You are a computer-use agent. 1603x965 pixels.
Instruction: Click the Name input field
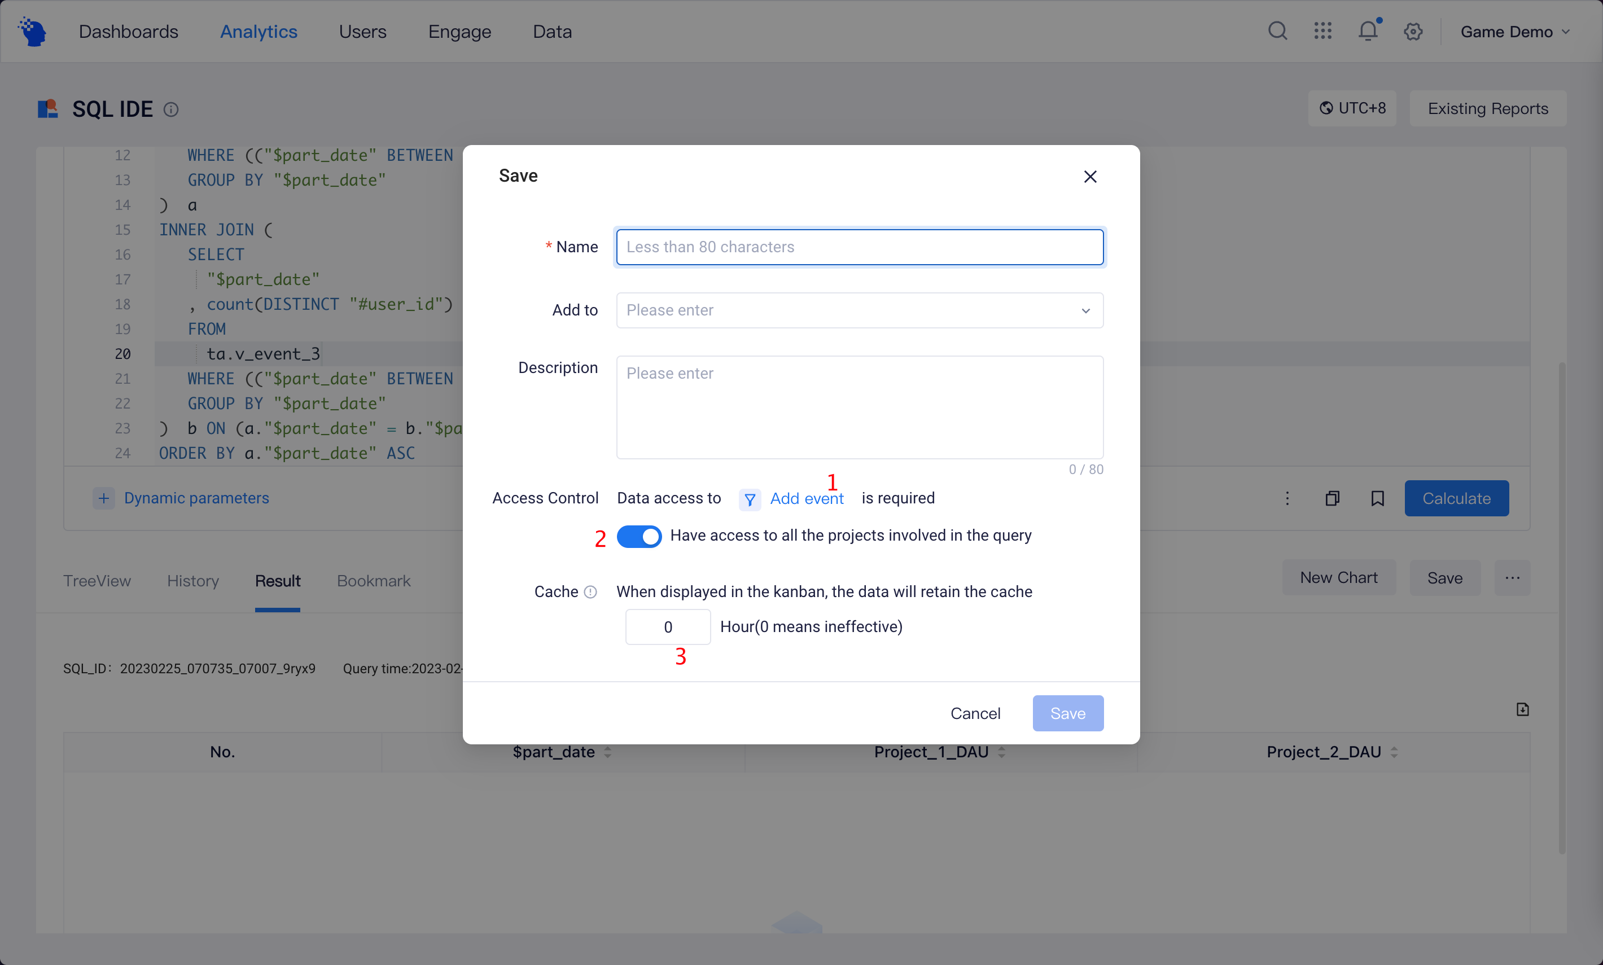858,247
